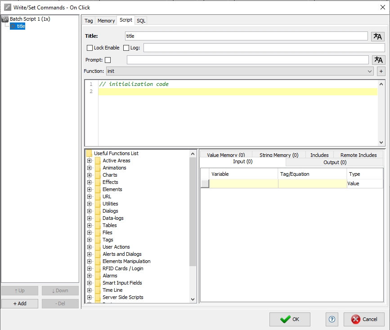
Task: Click the + Add button
Action: (20, 303)
